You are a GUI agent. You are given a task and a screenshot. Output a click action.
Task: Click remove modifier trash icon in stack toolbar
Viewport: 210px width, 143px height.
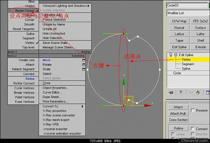pos(198,92)
